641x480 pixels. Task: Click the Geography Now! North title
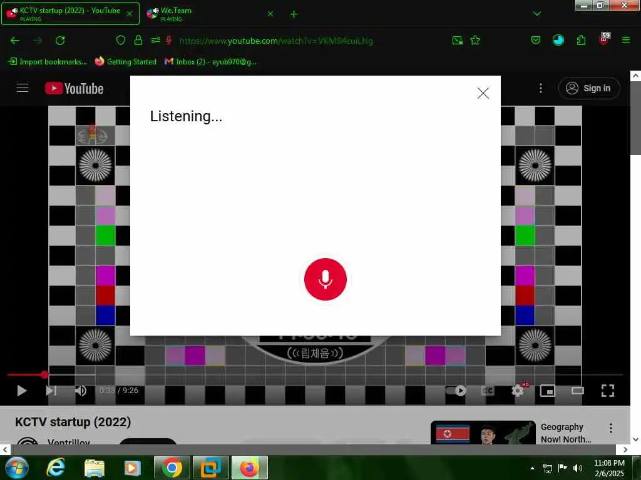[566, 433]
